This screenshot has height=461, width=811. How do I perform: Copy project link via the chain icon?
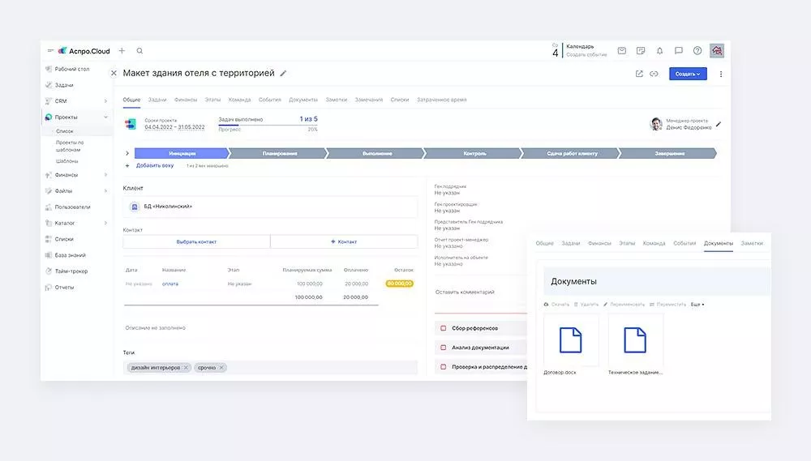pyautogui.click(x=654, y=74)
